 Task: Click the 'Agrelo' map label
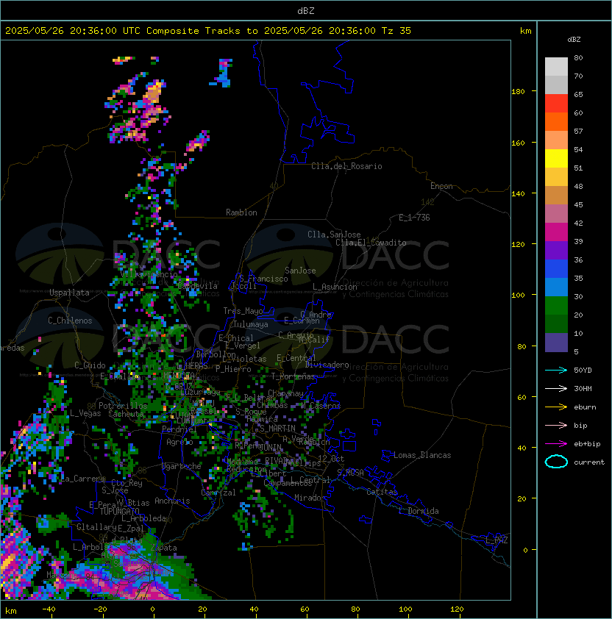coord(179,442)
